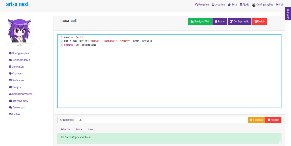The height and width of the screenshot is (146, 291).
Task: Switch to the Erro tab
Action: 90,129
